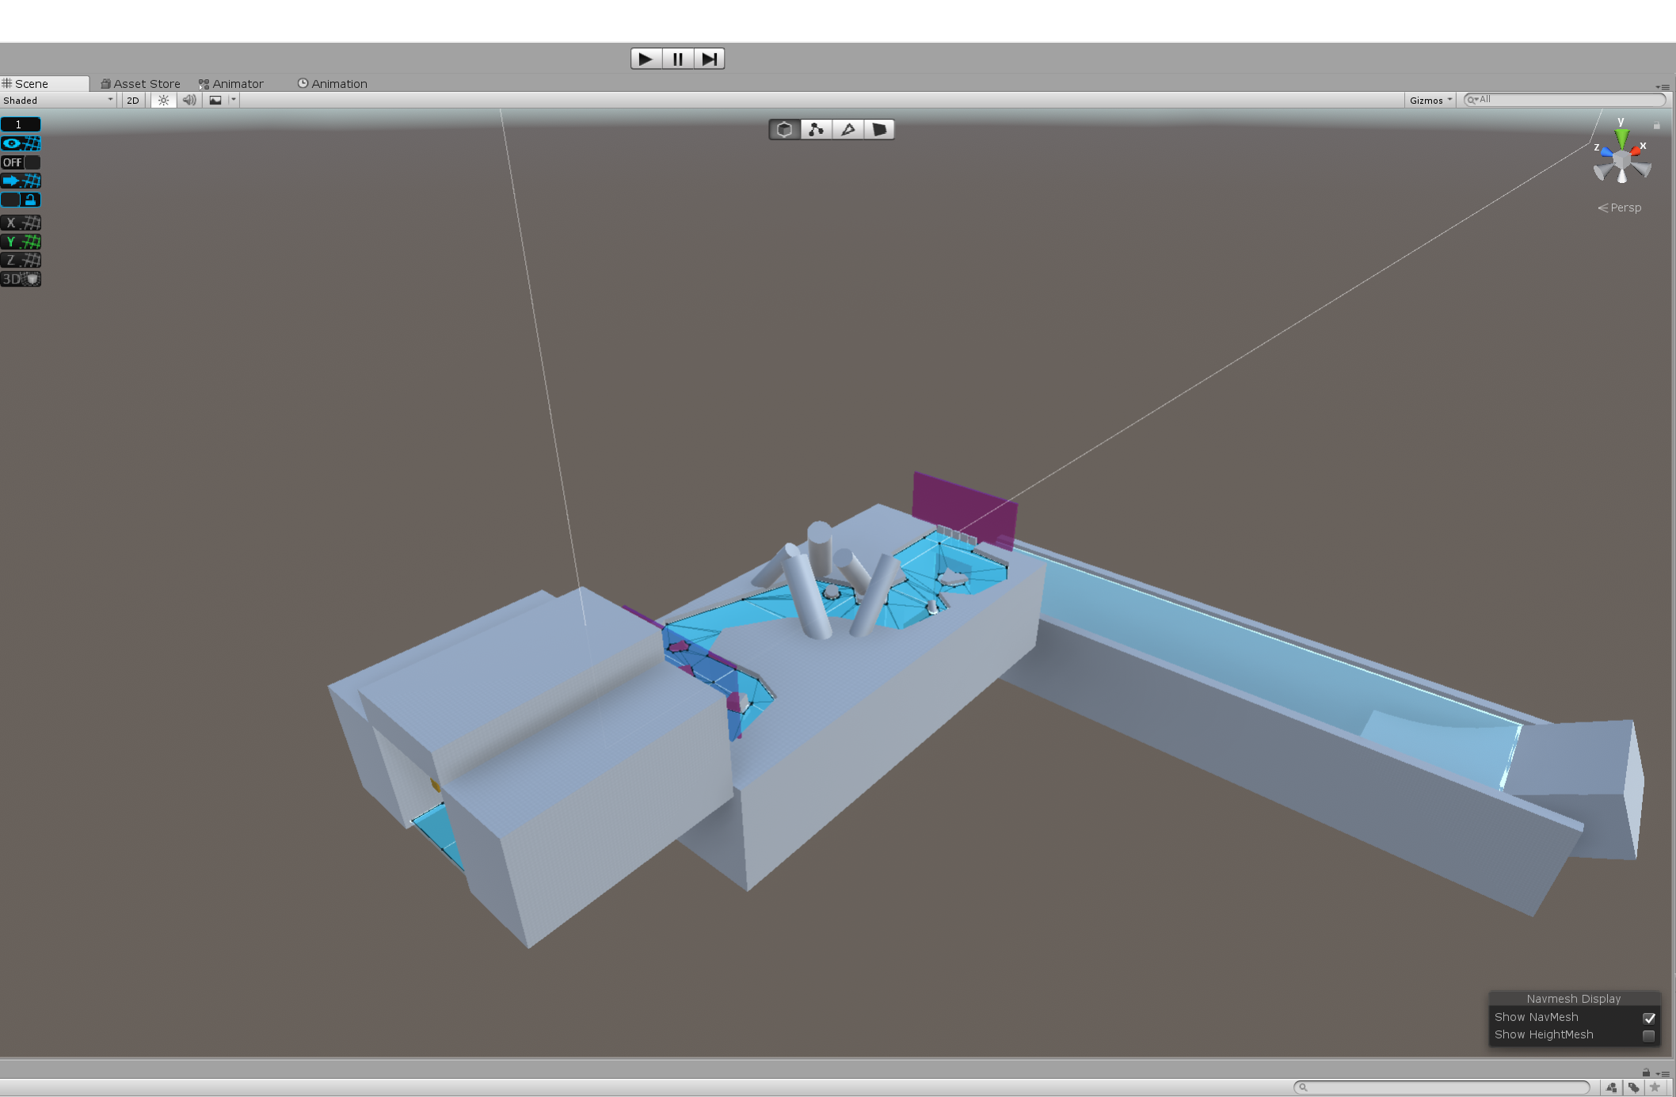Select ProBuilder vertex mode icon
The height and width of the screenshot is (1097, 1676).
point(816,129)
